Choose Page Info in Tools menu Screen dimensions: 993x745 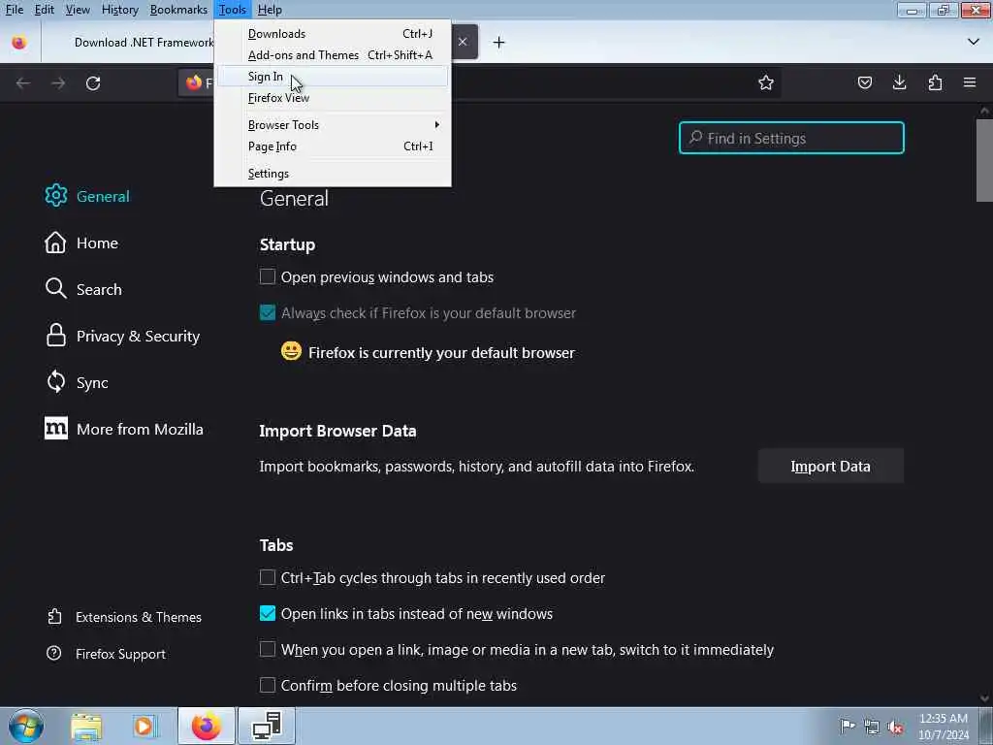333,146
